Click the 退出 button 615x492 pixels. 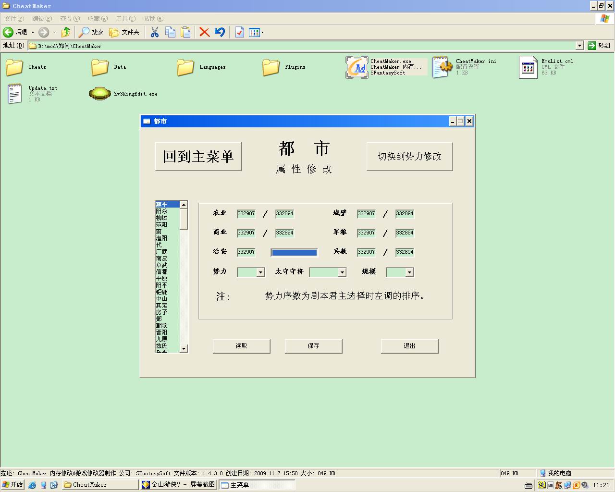(410, 346)
